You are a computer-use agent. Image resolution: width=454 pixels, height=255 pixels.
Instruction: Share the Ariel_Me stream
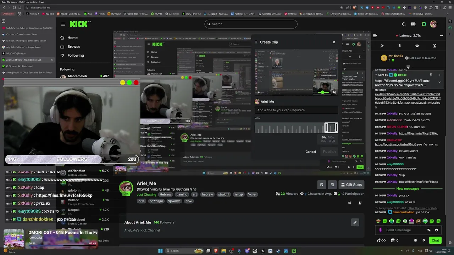(x=349, y=203)
